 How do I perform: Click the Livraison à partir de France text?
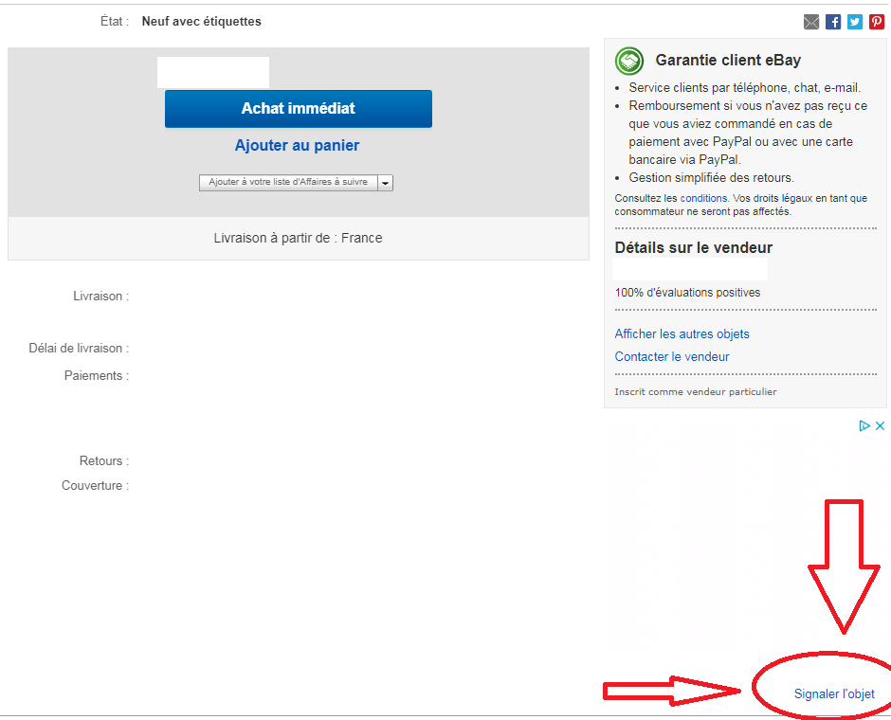point(298,238)
